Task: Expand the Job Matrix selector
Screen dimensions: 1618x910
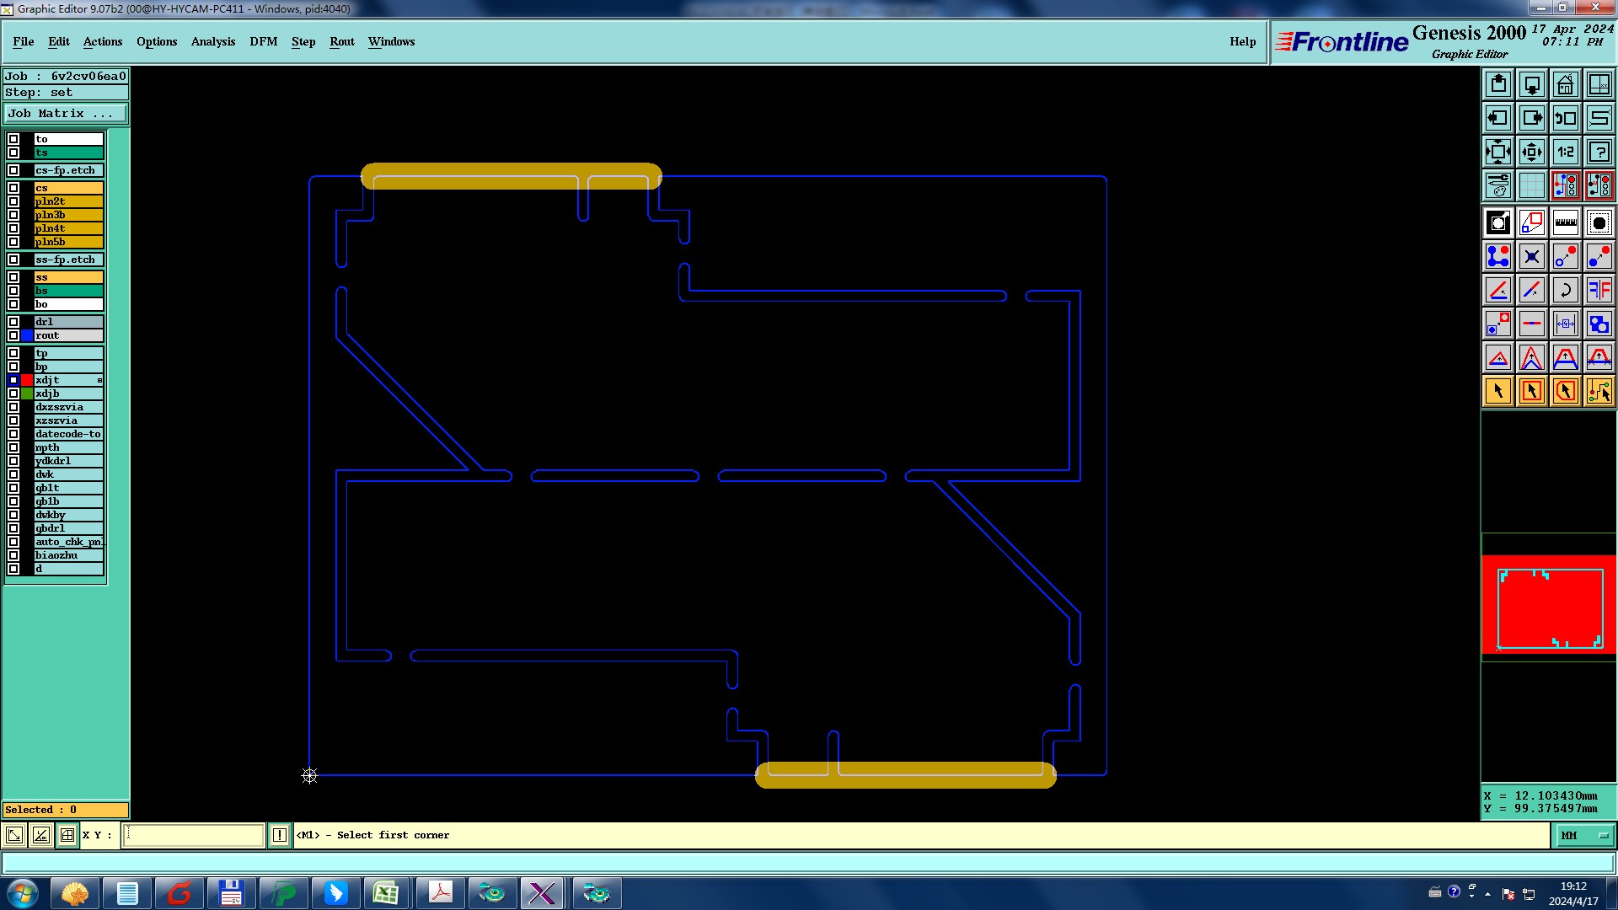Action: click(x=66, y=113)
